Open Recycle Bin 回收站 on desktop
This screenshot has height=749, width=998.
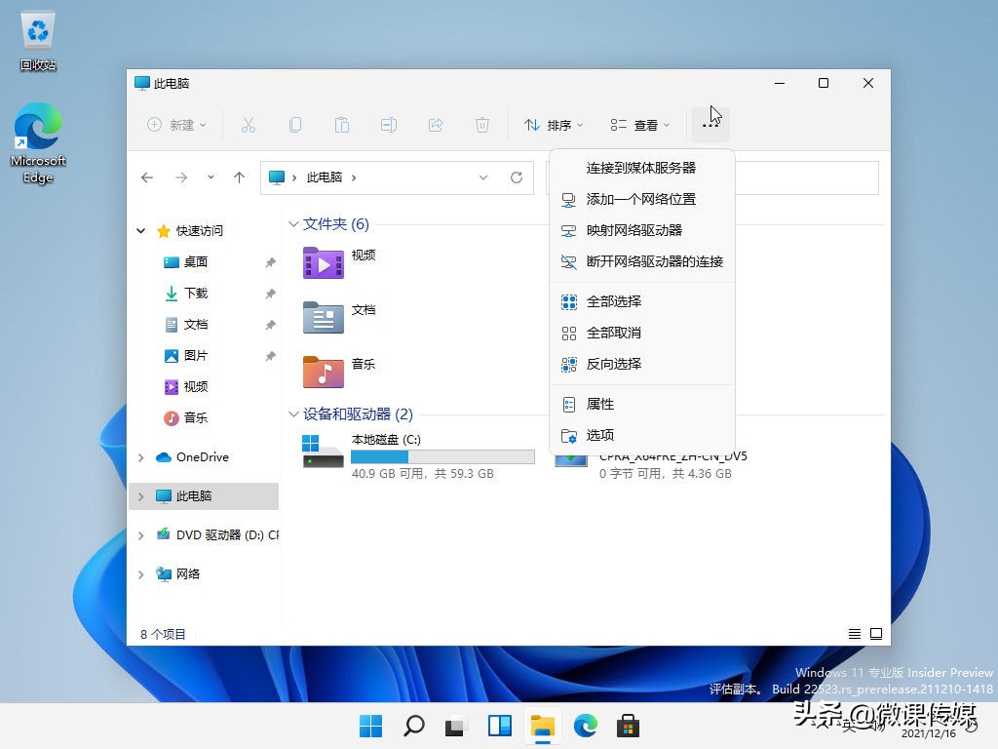pyautogui.click(x=38, y=33)
